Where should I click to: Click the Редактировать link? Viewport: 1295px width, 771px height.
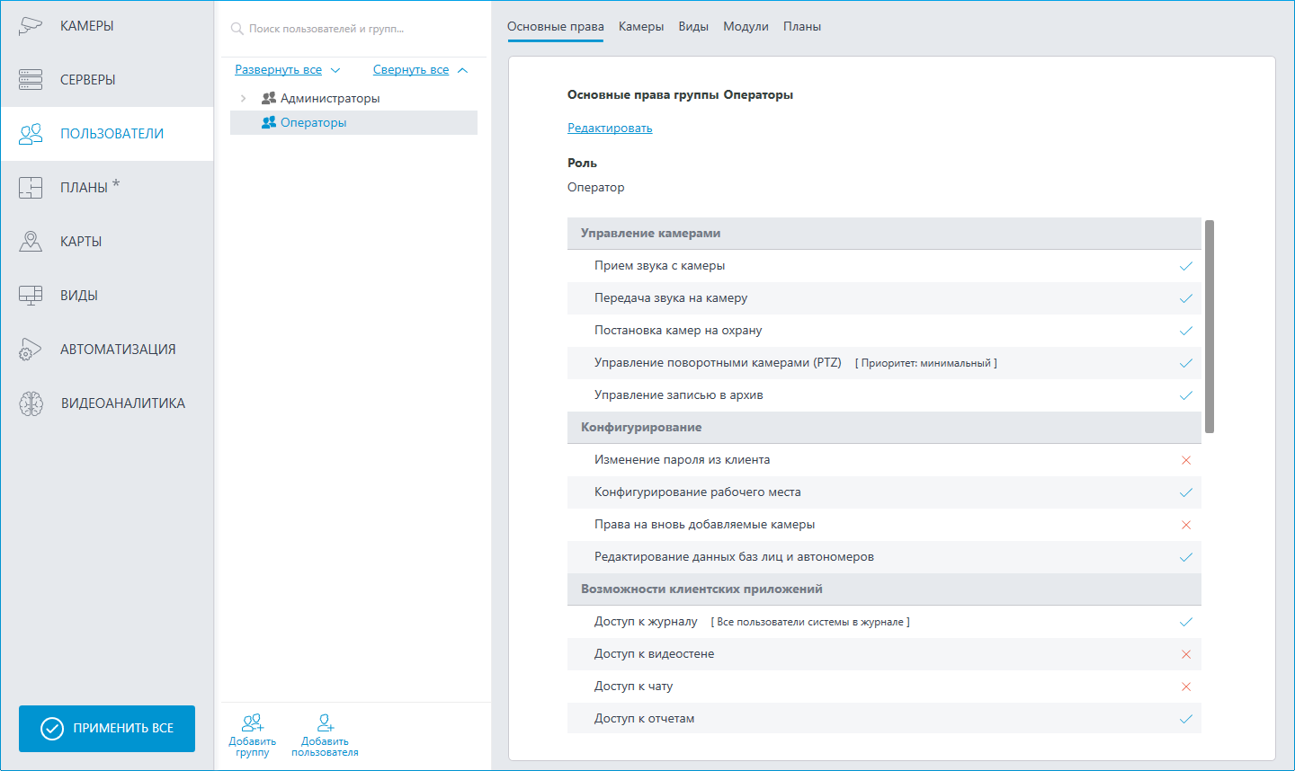click(x=610, y=128)
